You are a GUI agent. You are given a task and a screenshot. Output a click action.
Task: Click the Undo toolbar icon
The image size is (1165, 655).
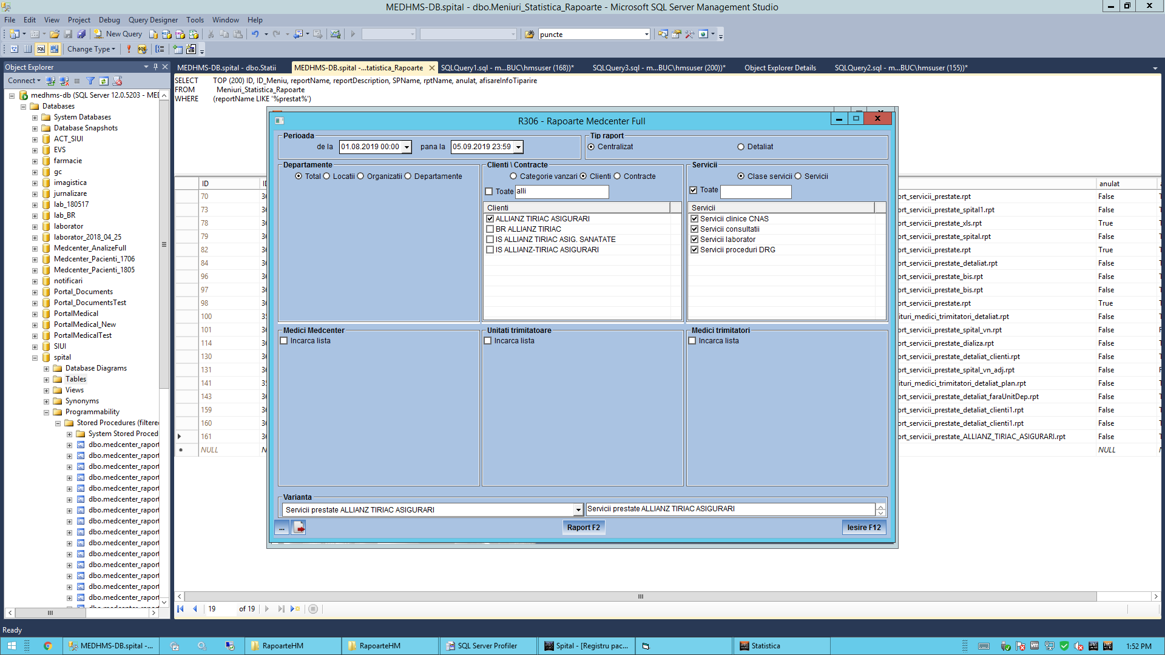[x=255, y=34]
